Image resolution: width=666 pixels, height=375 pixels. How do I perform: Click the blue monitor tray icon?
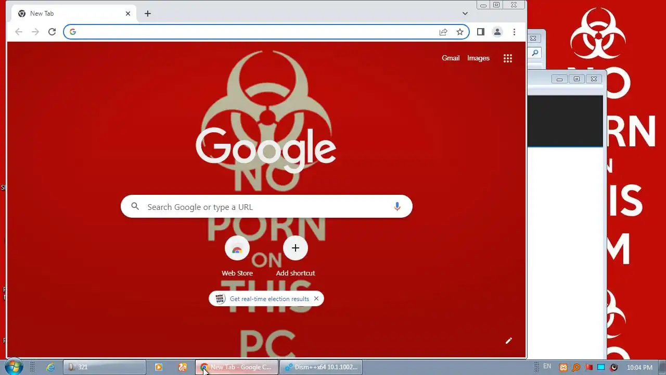point(601,368)
